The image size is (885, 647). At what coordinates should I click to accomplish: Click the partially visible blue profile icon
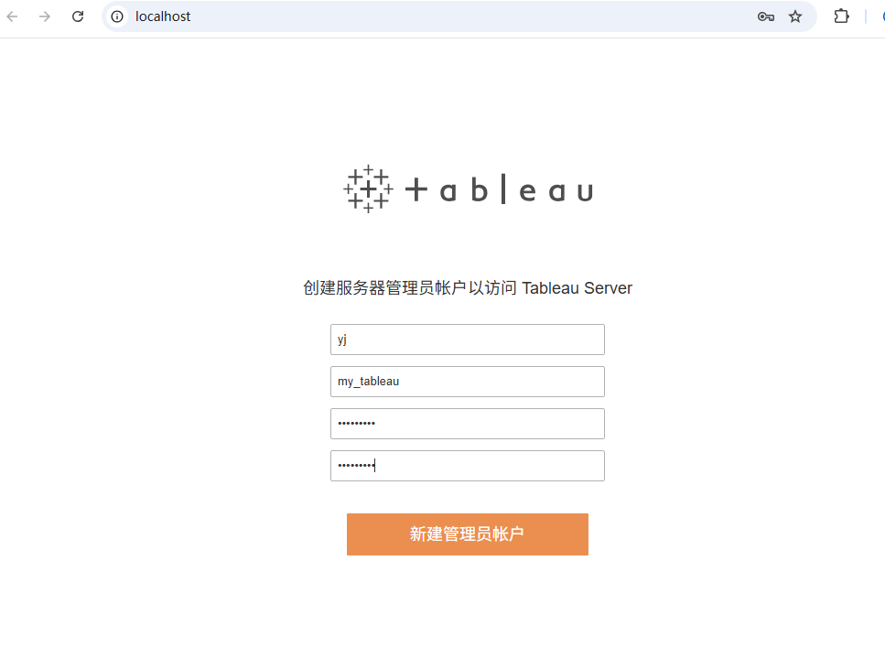(882, 16)
